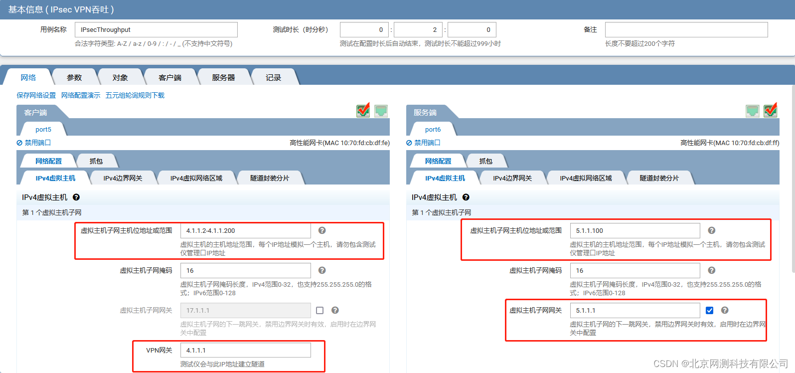Switch to the 参数 tab
795x373 pixels.
[x=74, y=77]
